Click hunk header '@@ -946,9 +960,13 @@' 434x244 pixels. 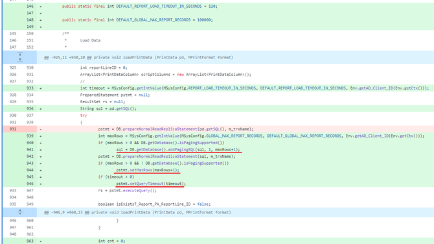[x=137, y=212]
